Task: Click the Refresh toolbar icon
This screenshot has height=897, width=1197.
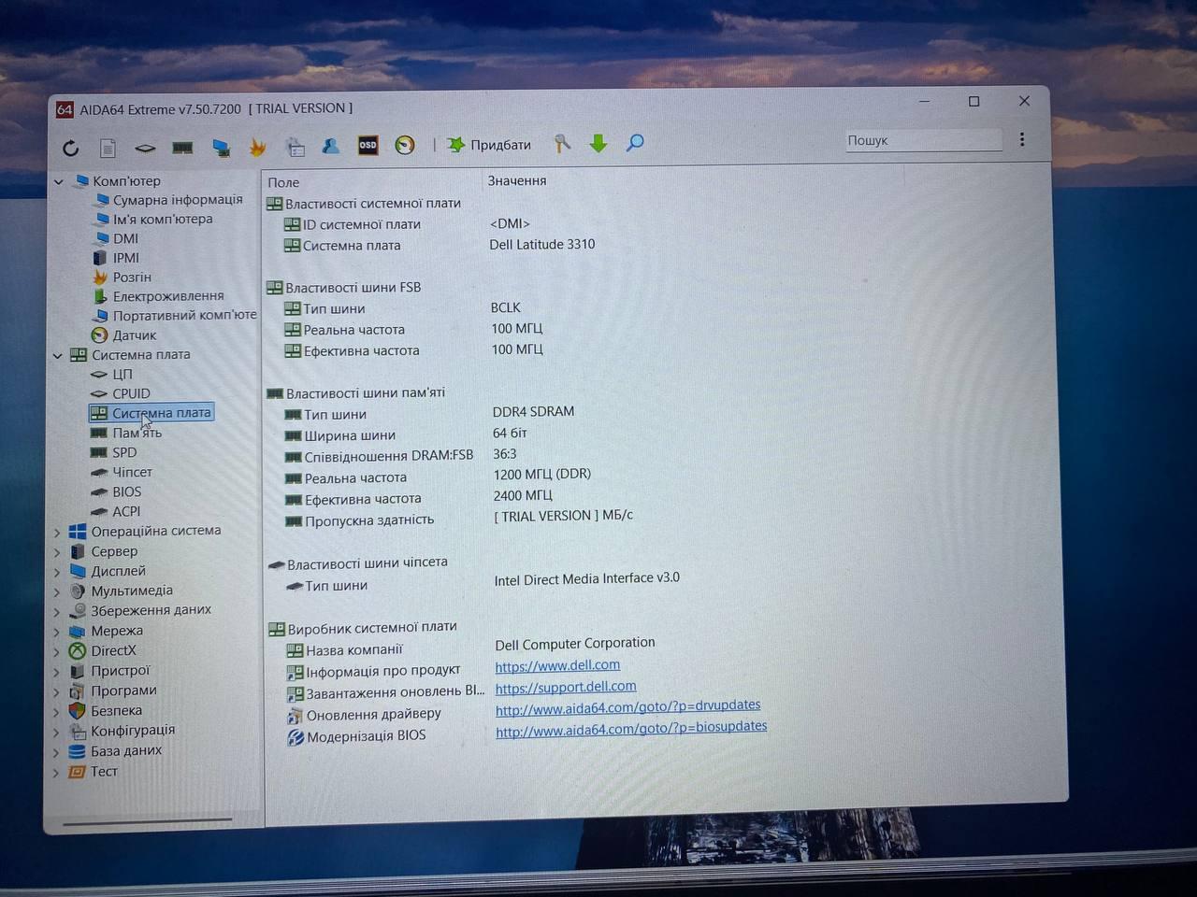Action: (70, 148)
